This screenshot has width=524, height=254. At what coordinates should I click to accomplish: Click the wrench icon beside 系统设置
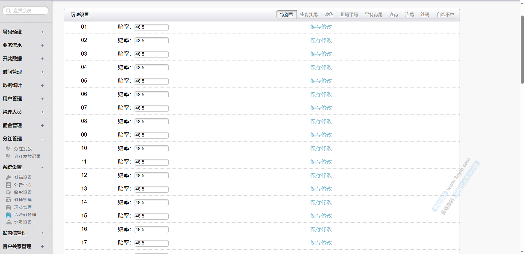(x=8, y=177)
